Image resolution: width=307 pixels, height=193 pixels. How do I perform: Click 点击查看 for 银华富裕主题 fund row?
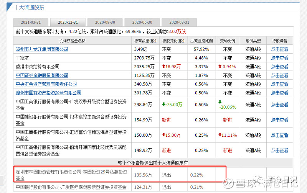tap(280, 120)
